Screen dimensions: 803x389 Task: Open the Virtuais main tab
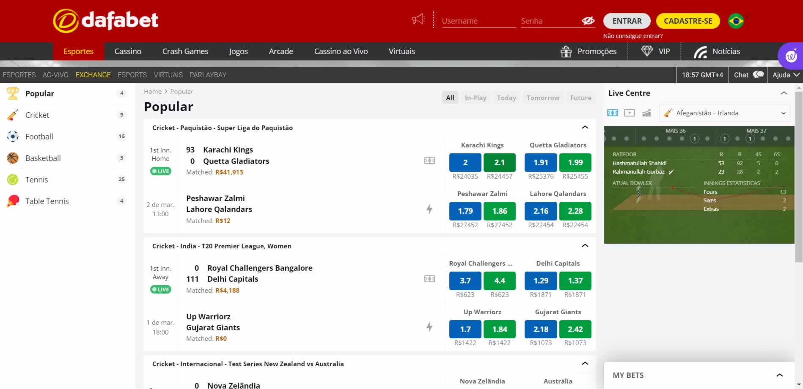click(x=402, y=51)
